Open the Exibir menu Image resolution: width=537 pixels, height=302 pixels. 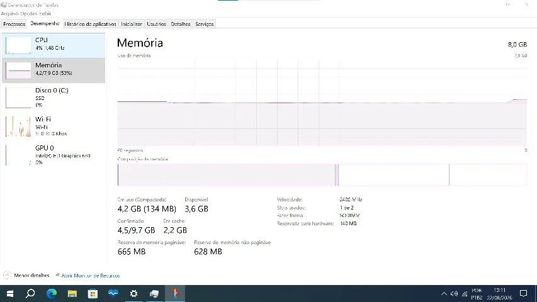(45, 14)
